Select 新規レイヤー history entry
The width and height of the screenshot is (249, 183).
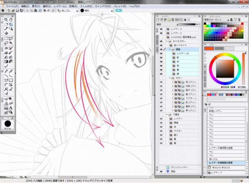pos(226,111)
